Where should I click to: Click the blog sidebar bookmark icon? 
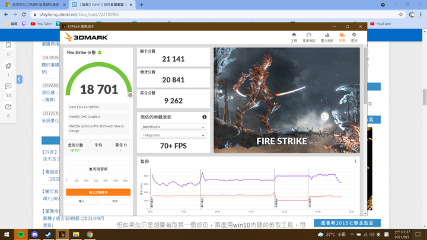click(x=8, y=45)
